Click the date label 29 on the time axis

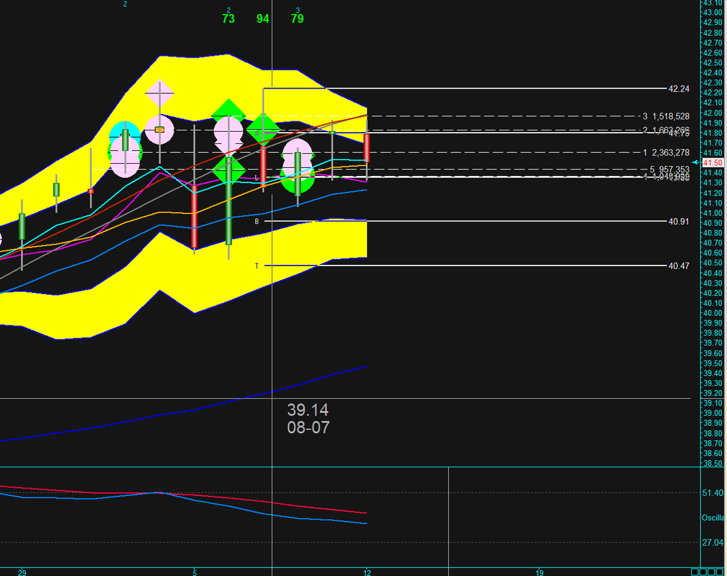(22, 572)
